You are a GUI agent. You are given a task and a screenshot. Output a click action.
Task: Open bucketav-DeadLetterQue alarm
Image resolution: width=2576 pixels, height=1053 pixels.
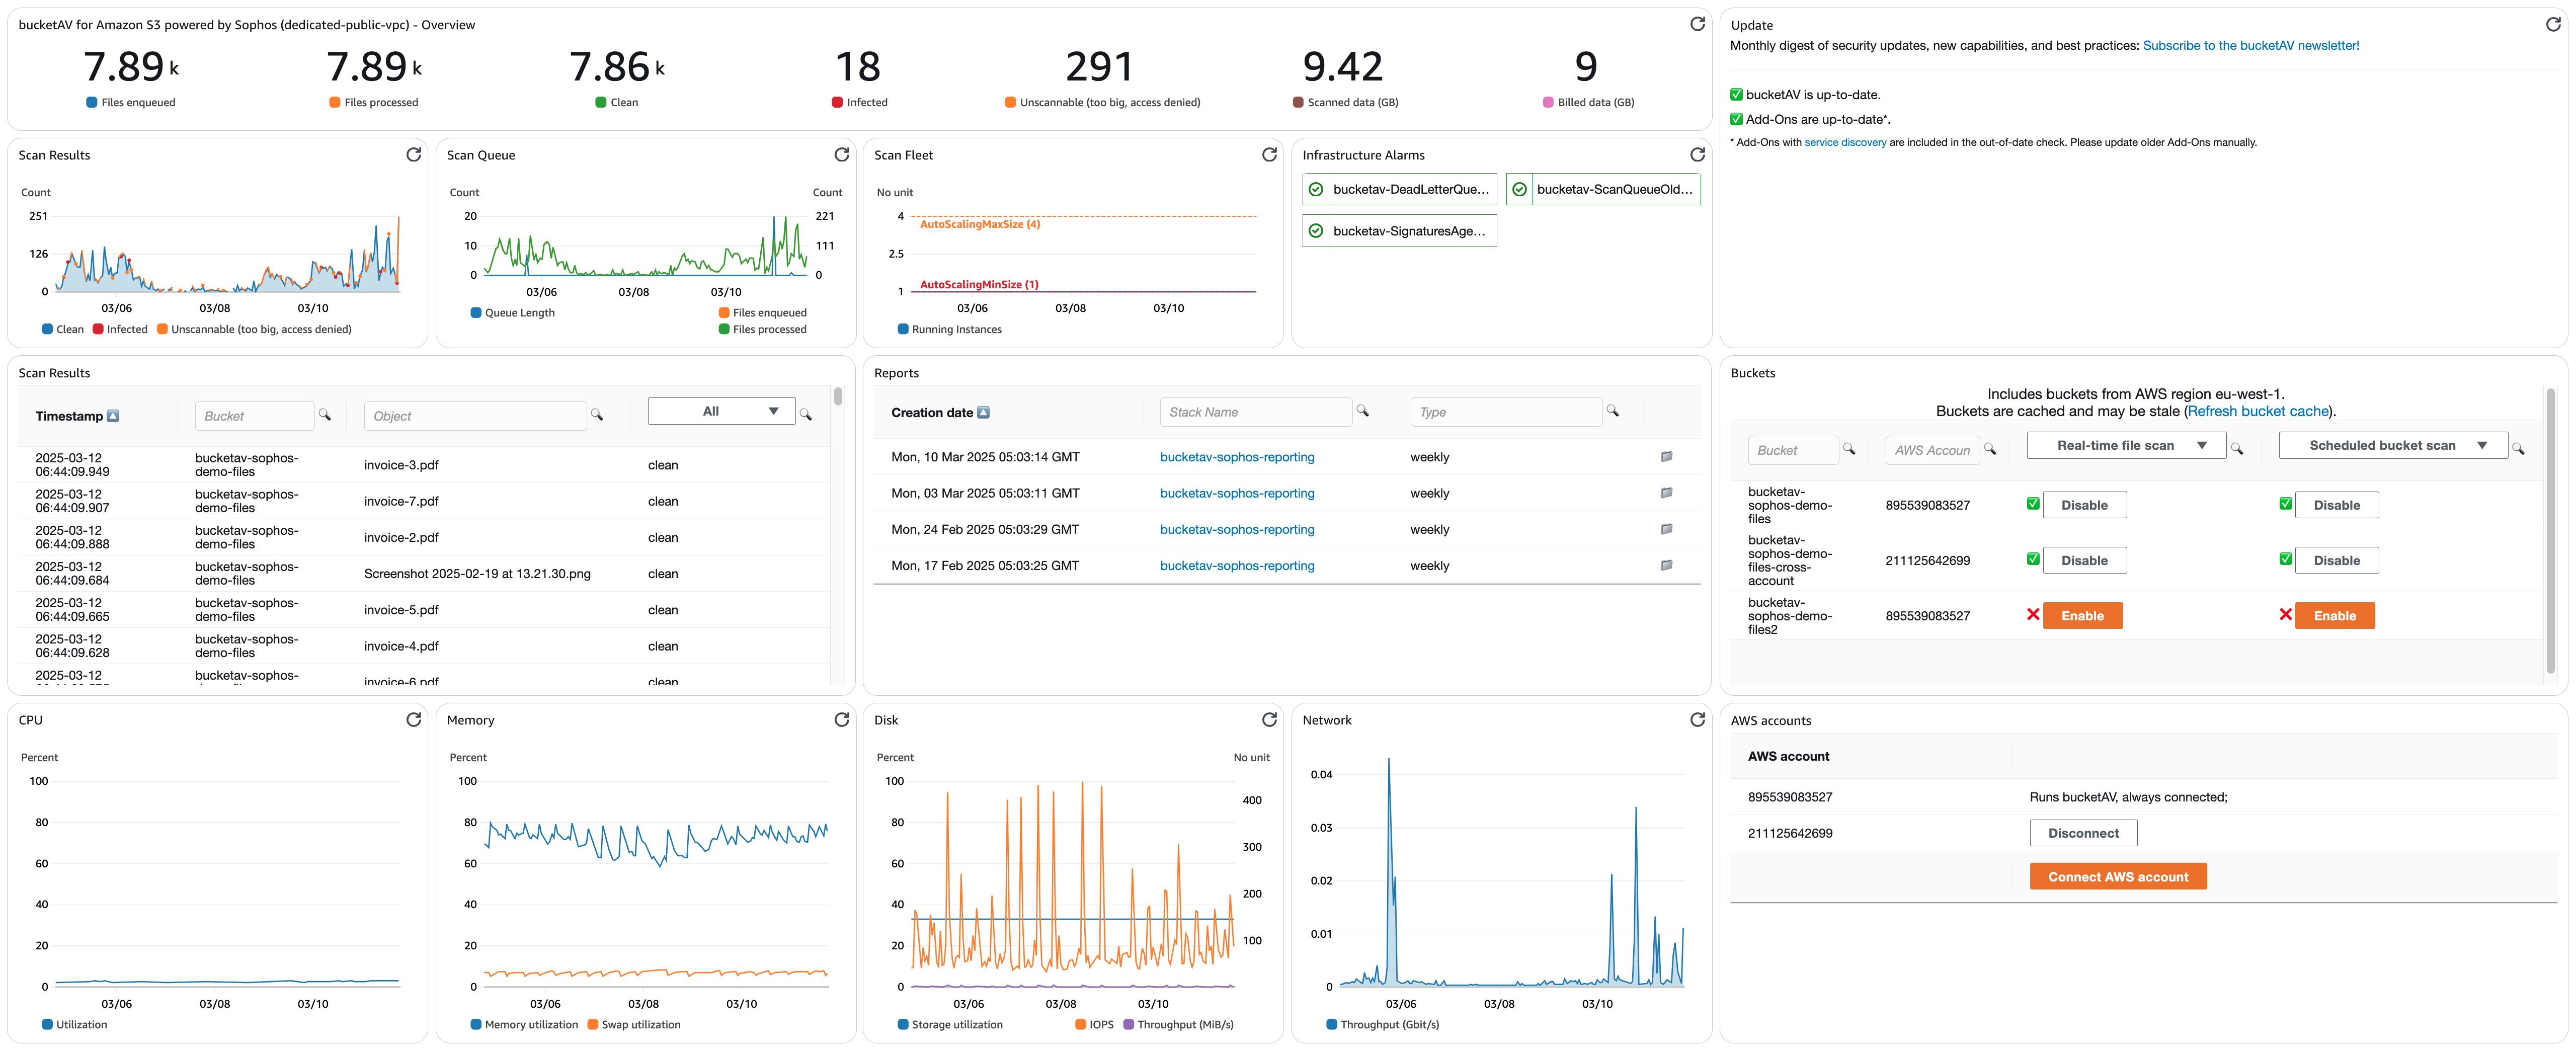(1399, 189)
